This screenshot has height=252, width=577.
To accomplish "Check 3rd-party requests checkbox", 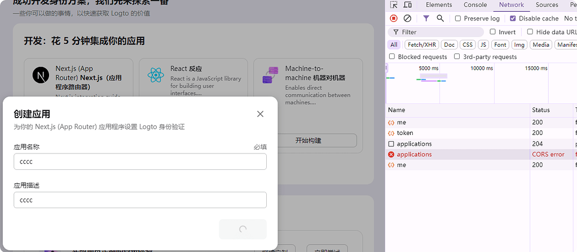I will [457, 56].
